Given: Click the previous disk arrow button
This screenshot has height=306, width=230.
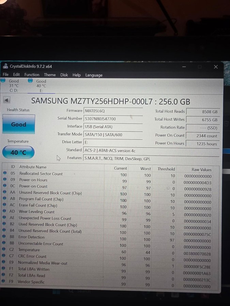Looking at the screenshot, I should [7, 100].
